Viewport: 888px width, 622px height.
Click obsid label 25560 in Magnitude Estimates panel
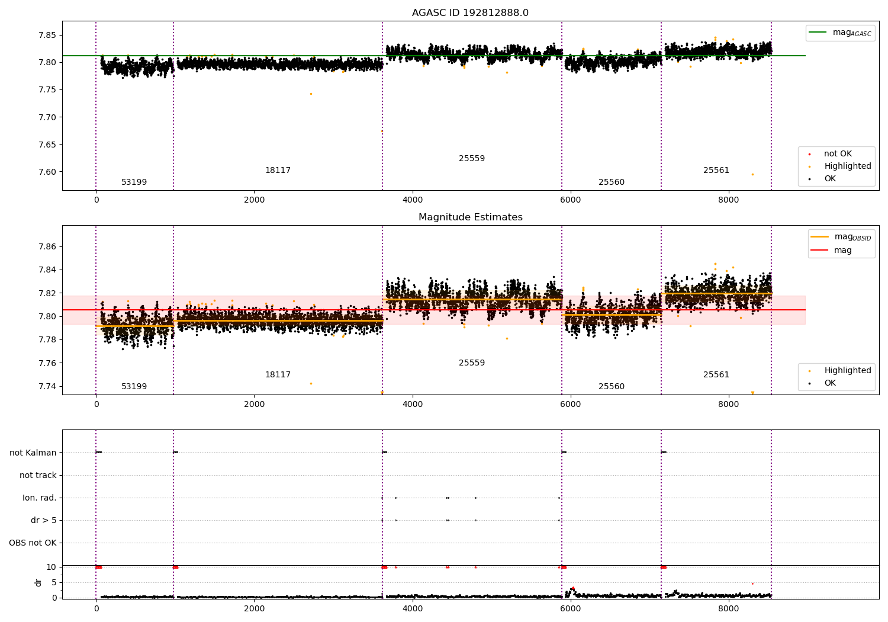[612, 387]
